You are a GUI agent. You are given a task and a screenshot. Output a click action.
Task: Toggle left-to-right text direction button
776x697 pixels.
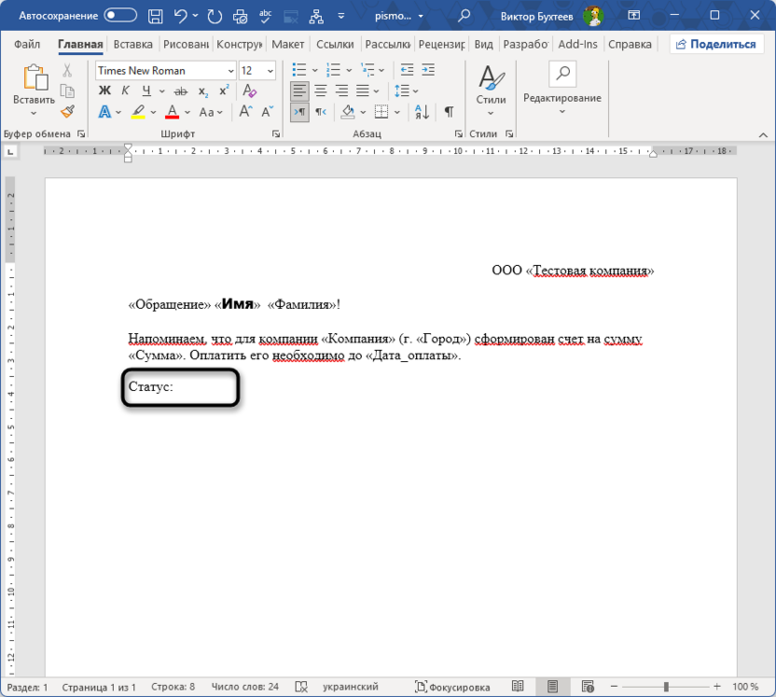tap(299, 112)
